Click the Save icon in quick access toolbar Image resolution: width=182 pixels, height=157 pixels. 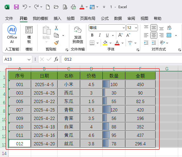[x=16, y=7]
